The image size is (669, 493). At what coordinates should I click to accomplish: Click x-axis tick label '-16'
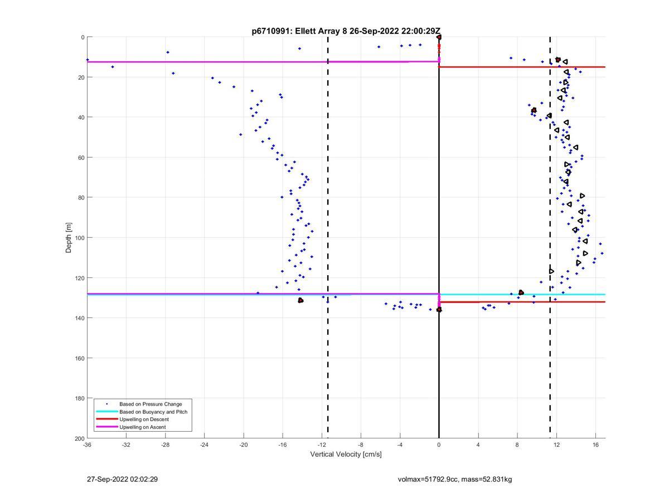[283, 445]
